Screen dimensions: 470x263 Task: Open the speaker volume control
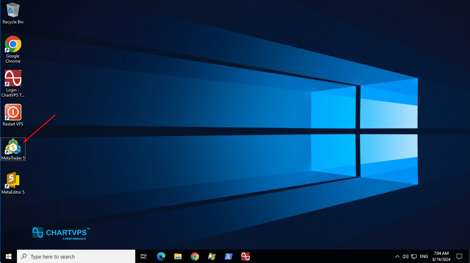tap(405, 256)
